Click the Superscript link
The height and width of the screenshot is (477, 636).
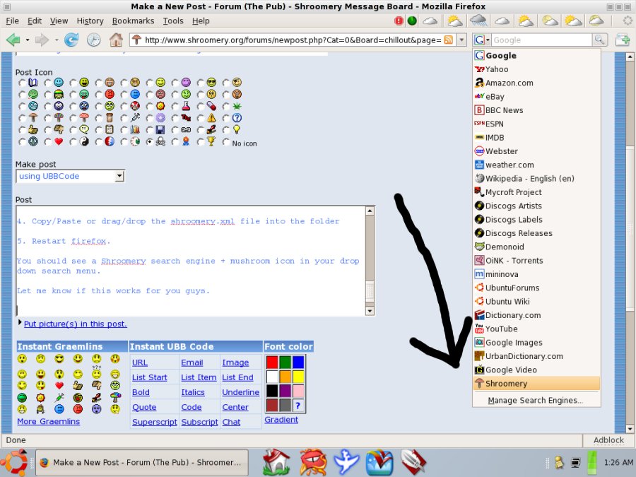(x=155, y=422)
